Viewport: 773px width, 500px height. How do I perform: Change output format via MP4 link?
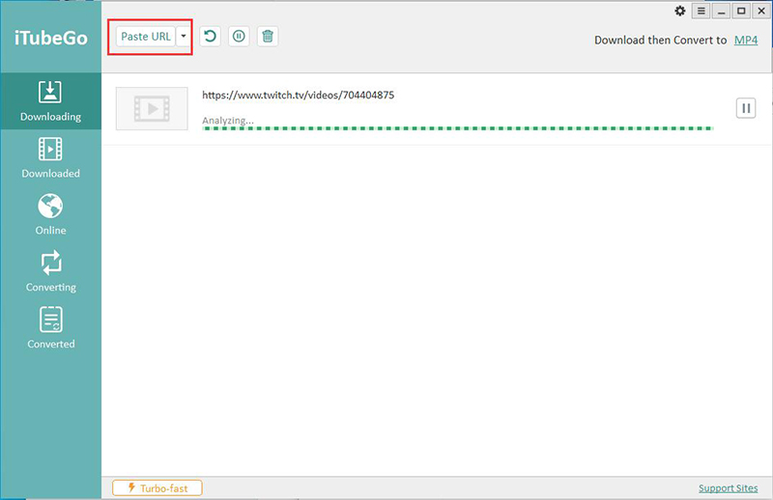[746, 40]
